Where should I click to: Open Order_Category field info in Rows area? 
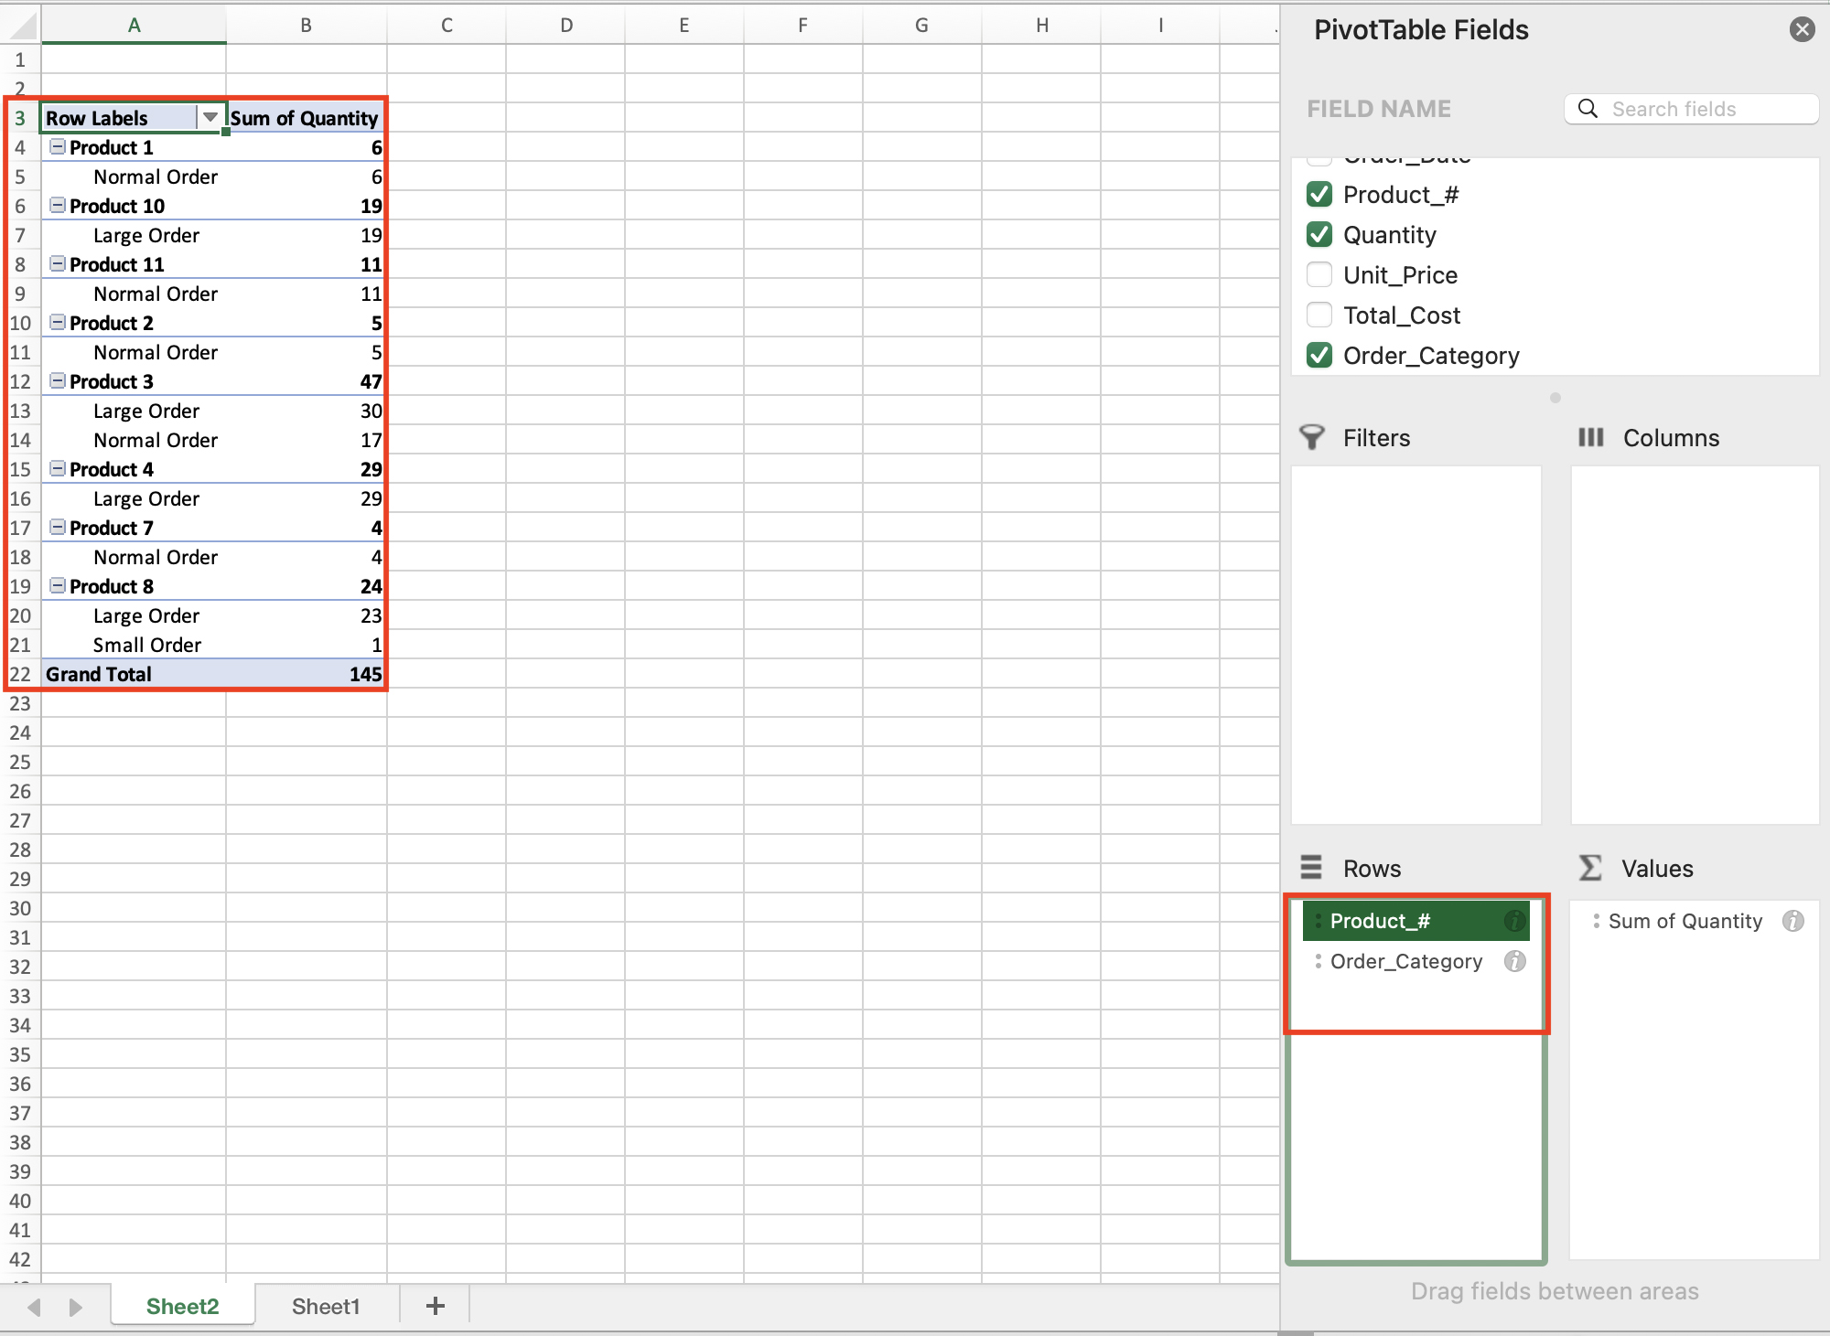(x=1515, y=961)
